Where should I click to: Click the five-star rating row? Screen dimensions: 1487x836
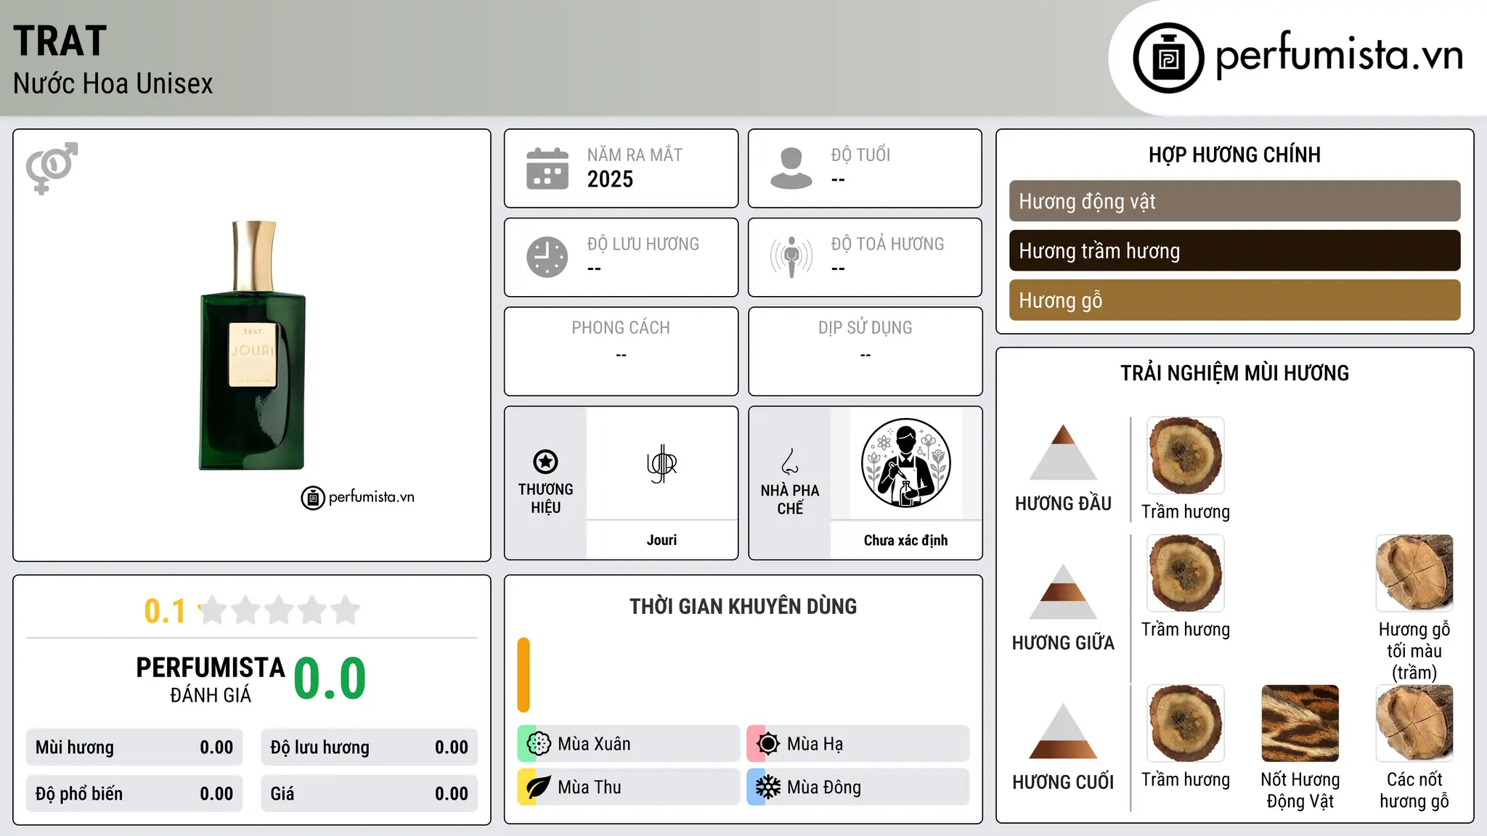[280, 610]
